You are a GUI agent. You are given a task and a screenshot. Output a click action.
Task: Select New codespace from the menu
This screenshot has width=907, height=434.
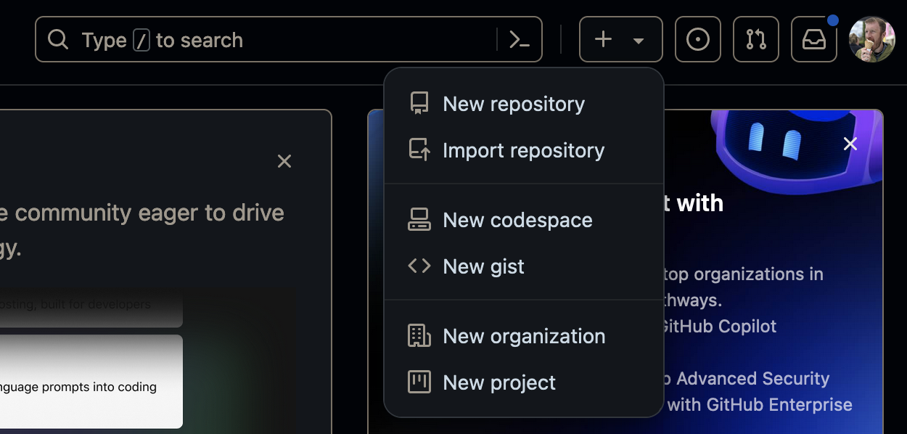(x=517, y=220)
